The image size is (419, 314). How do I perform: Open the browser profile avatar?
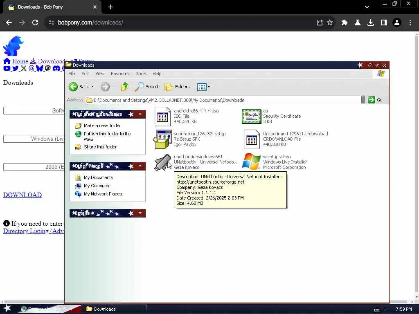[397, 22]
